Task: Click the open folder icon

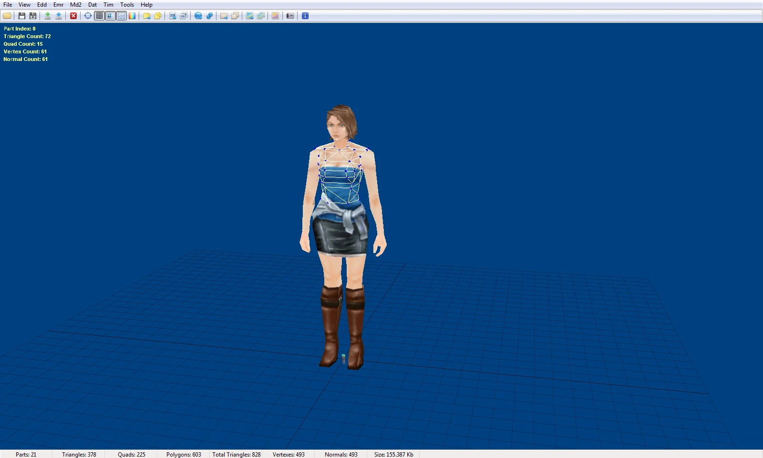Action: [7, 16]
